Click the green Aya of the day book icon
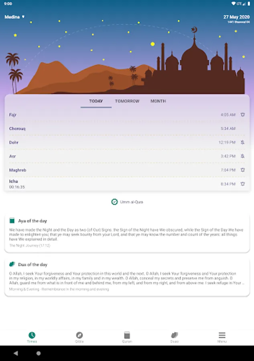This screenshot has width=254, height=361. pyautogui.click(x=12, y=221)
